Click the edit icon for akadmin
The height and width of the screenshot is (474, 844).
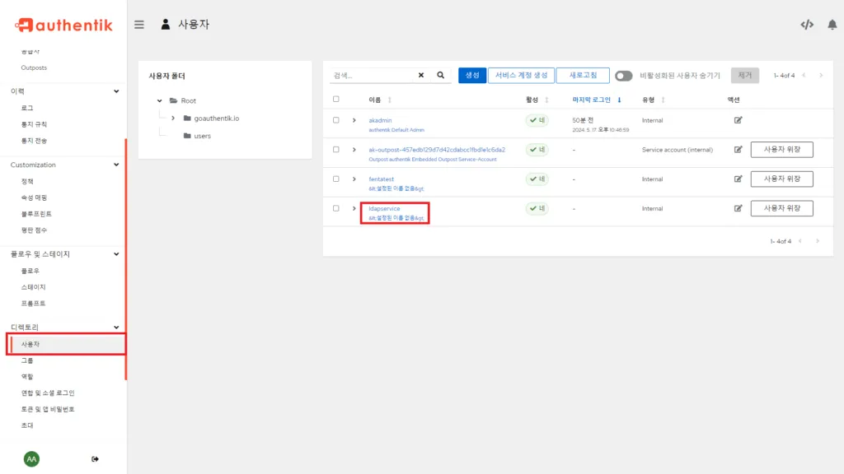coord(738,120)
